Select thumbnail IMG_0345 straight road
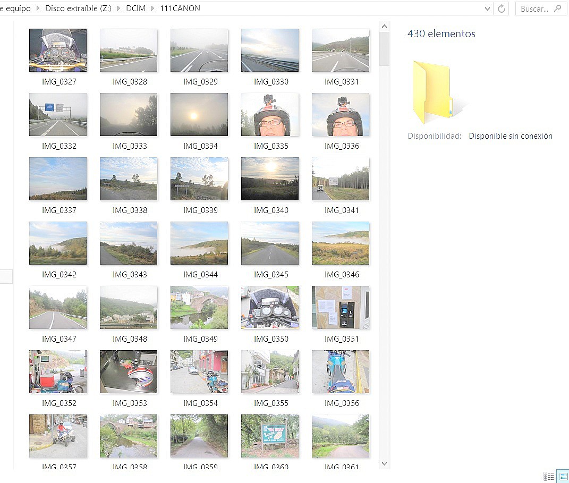Screen dimensions: 569x483 tap(270, 243)
